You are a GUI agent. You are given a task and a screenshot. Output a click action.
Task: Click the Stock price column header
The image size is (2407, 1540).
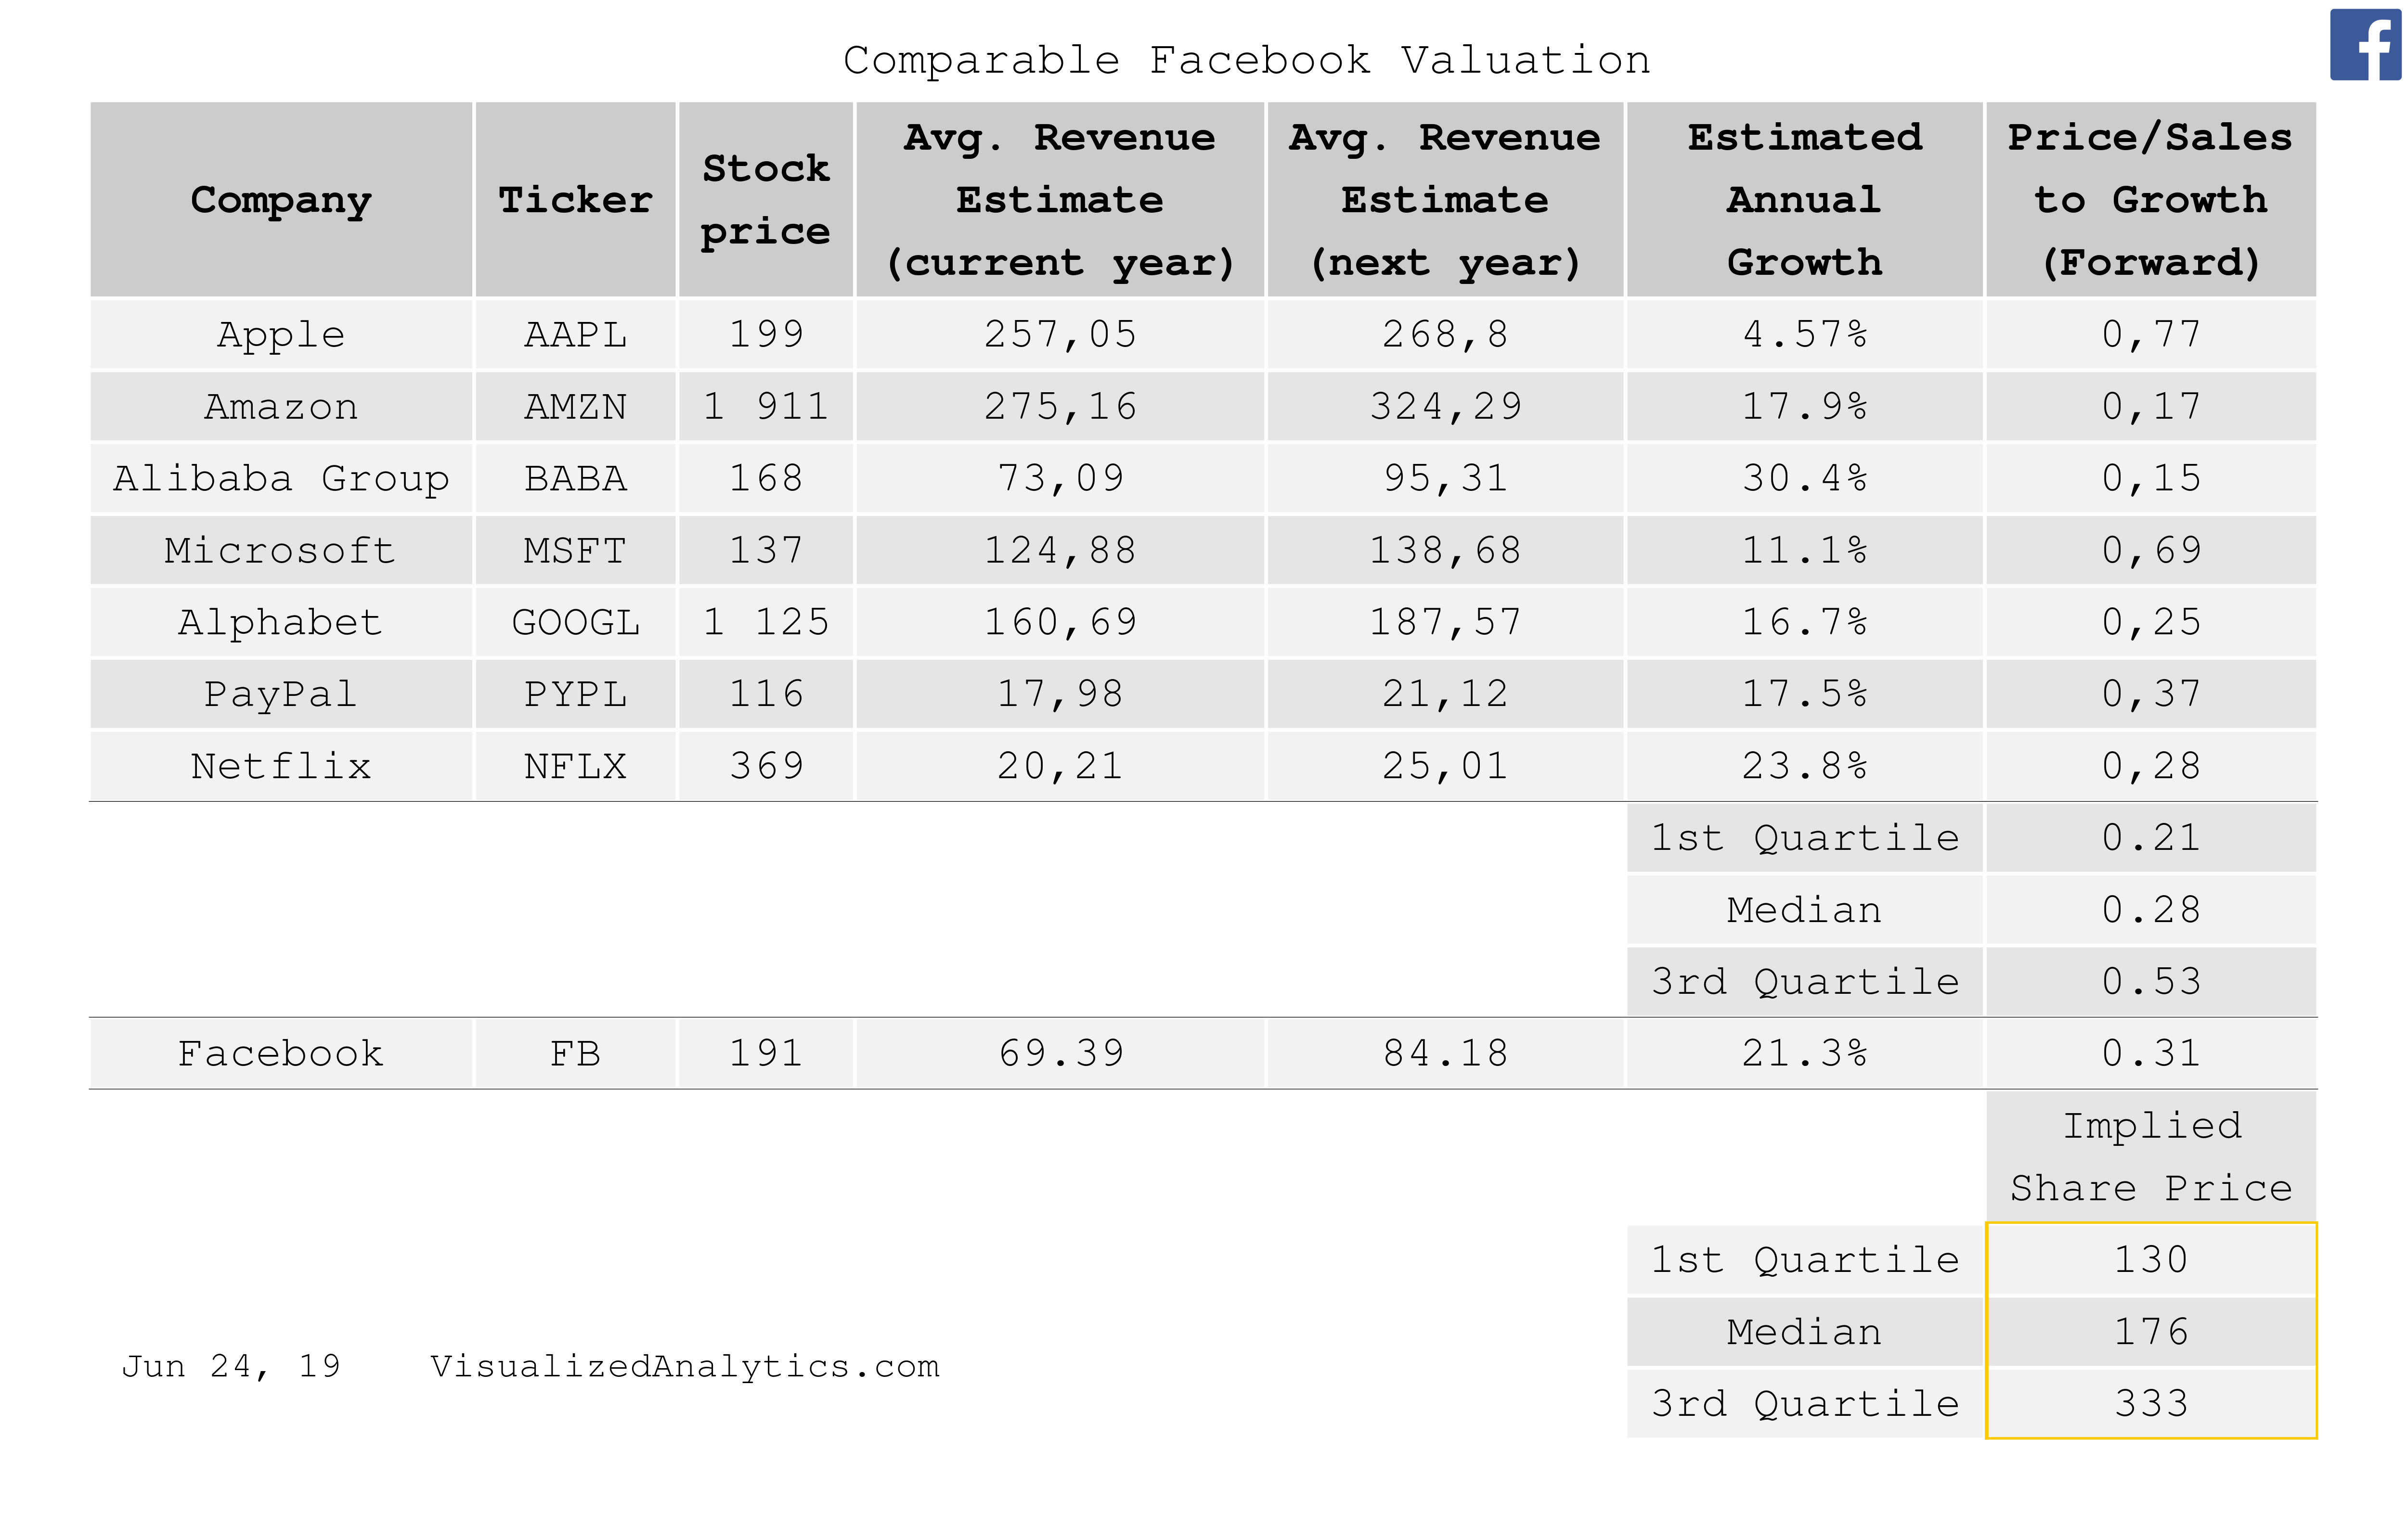(x=766, y=200)
